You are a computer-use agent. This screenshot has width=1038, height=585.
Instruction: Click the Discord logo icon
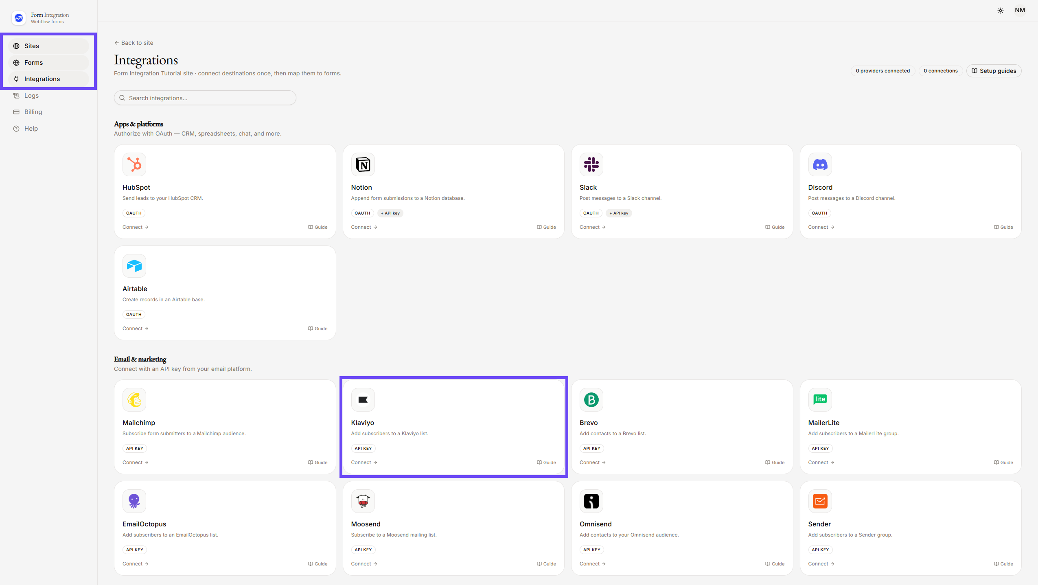click(x=820, y=164)
